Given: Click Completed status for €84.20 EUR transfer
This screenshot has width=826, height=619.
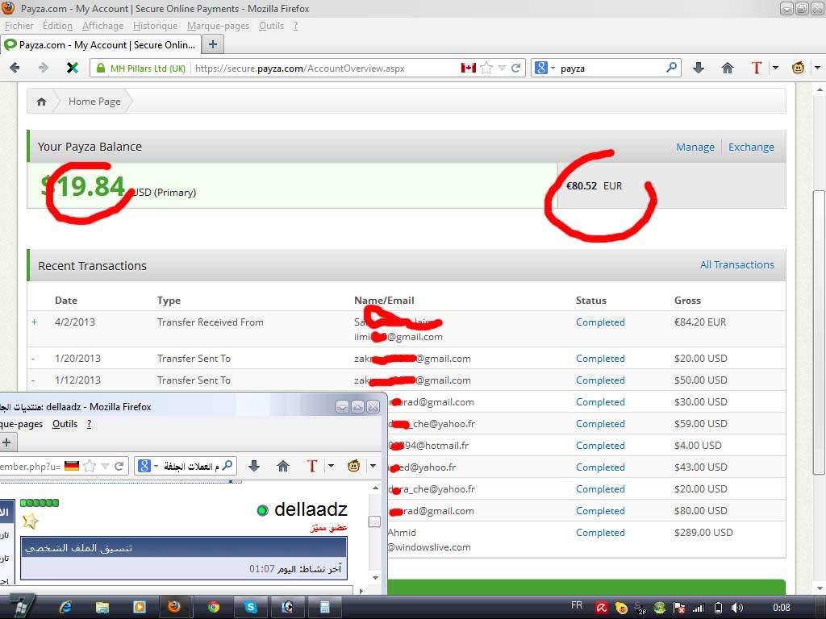Looking at the screenshot, I should 600,322.
